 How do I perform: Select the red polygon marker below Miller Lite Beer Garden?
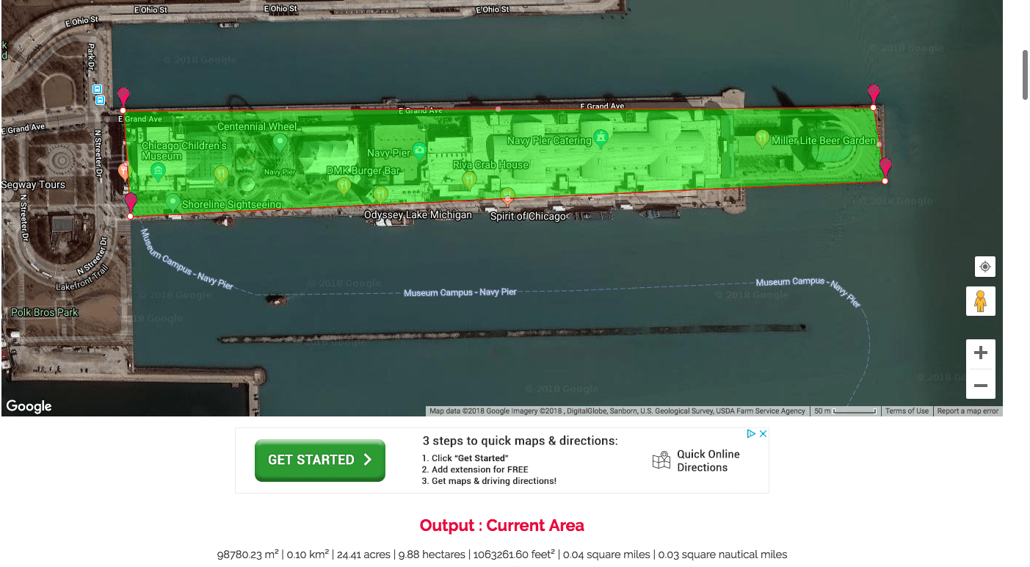[x=885, y=167]
